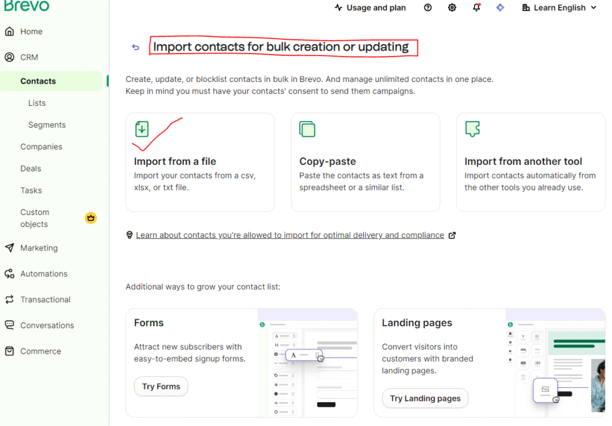Click the Try Landing pages button

(x=425, y=399)
